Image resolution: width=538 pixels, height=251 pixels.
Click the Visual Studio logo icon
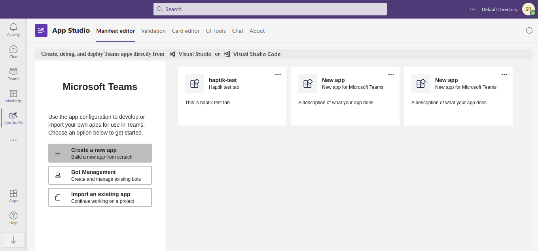coord(172,54)
